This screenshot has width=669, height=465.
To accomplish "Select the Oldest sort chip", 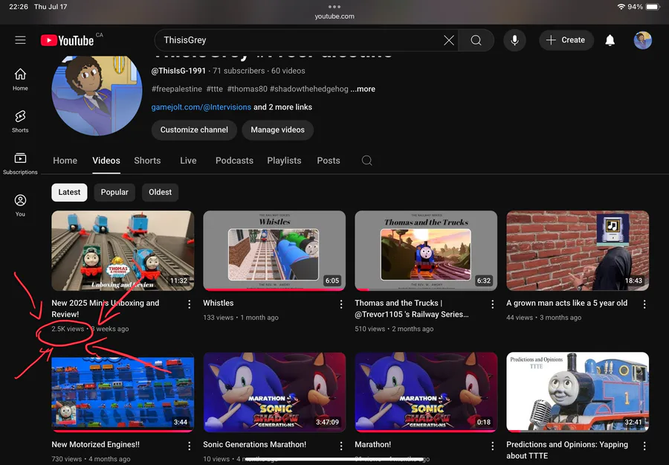I will tap(160, 192).
